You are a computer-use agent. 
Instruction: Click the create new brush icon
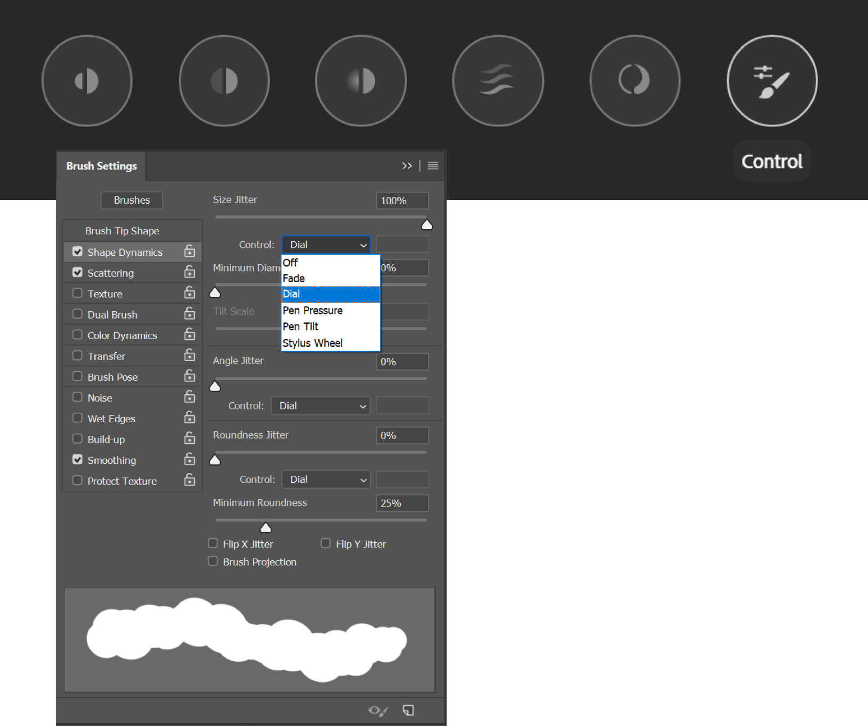(408, 711)
